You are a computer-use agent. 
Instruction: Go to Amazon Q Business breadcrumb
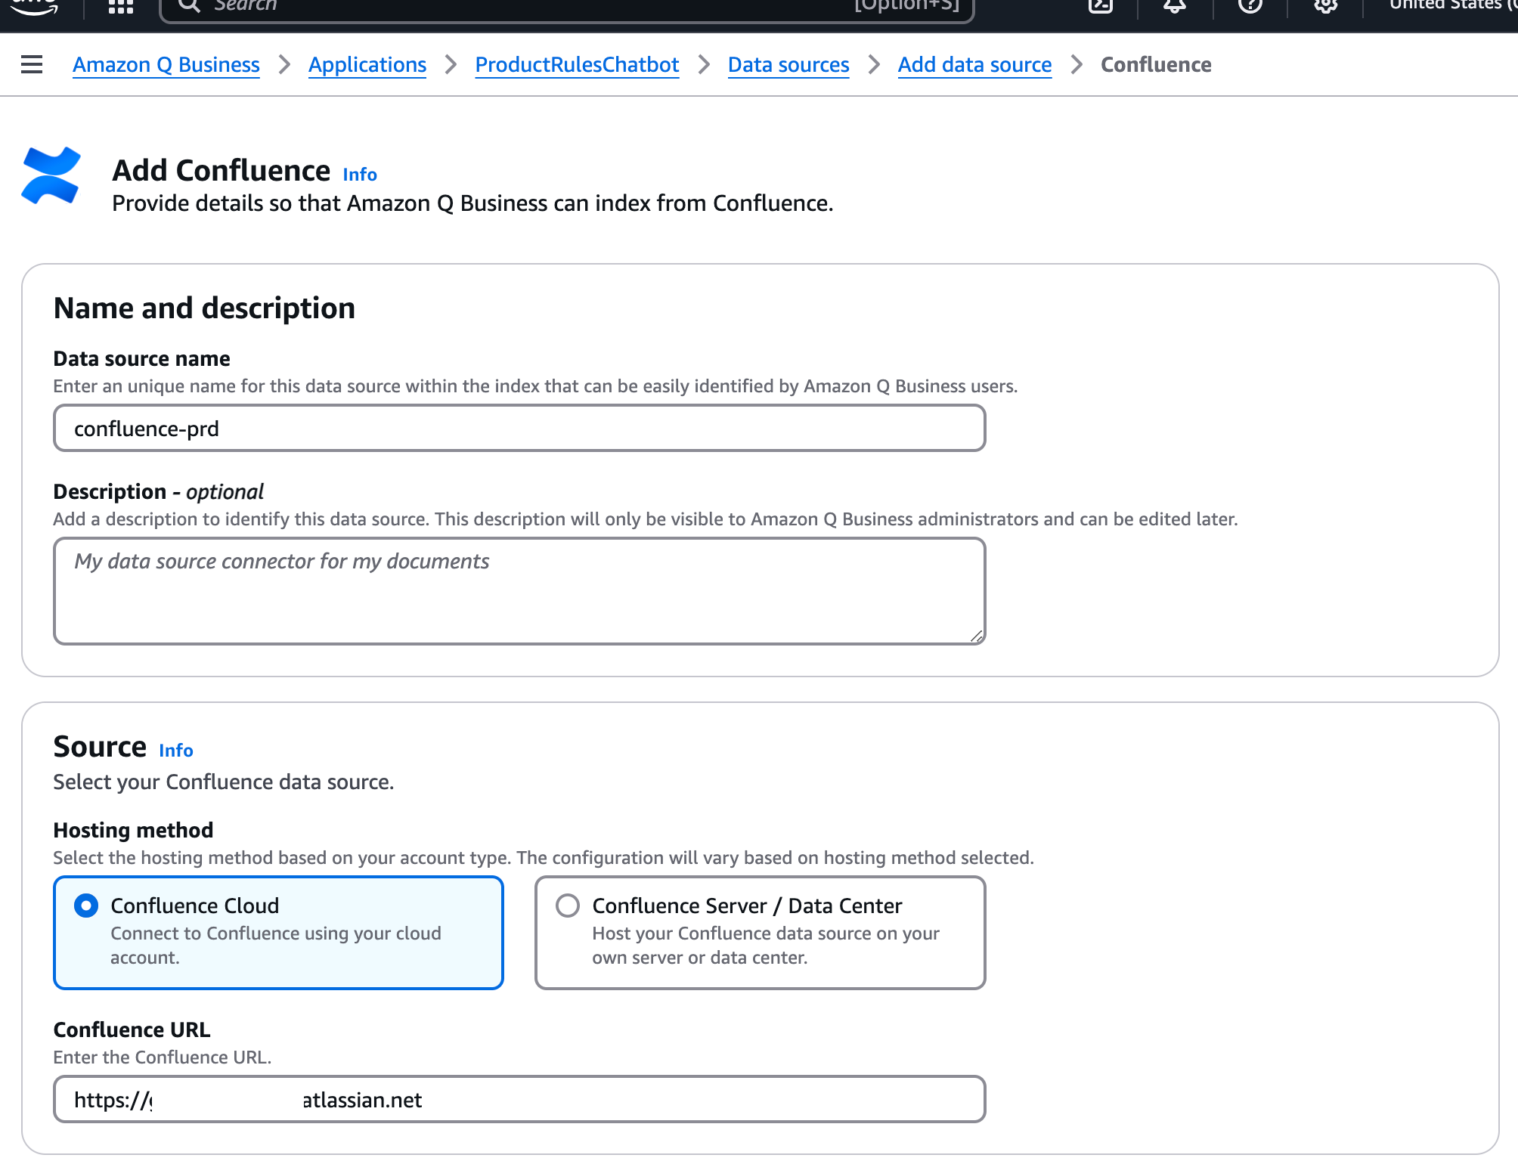click(x=166, y=65)
